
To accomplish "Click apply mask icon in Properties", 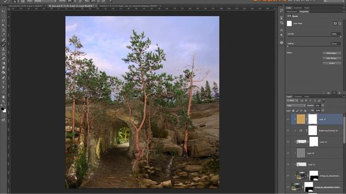I will [x=328, y=93].
